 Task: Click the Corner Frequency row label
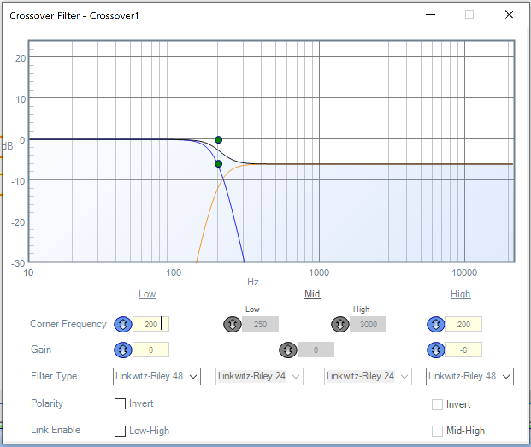coord(68,324)
